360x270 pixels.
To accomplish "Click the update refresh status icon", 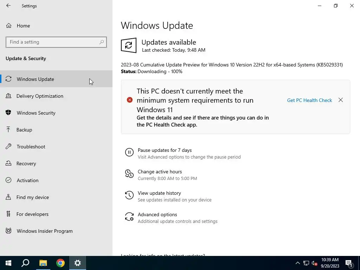I will (129, 45).
